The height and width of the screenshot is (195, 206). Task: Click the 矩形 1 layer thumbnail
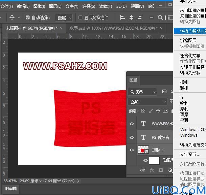pyautogui.click(x=143, y=150)
